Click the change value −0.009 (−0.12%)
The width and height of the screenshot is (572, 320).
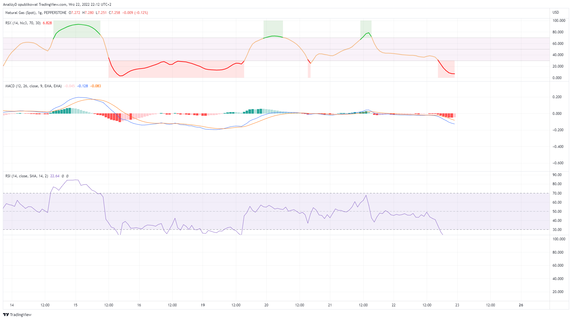(135, 13)
